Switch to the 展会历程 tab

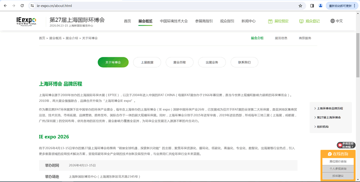tap(180, 62)
